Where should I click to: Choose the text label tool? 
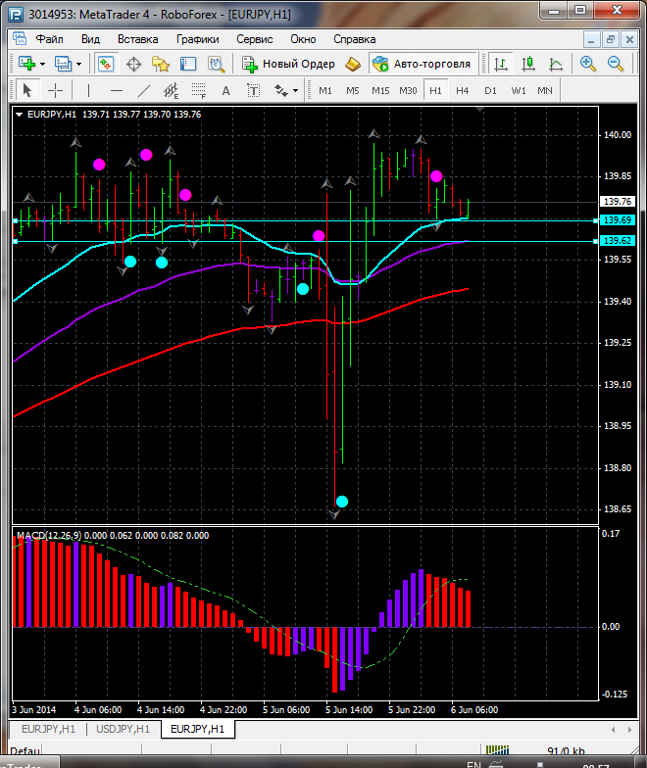point(225,90)
